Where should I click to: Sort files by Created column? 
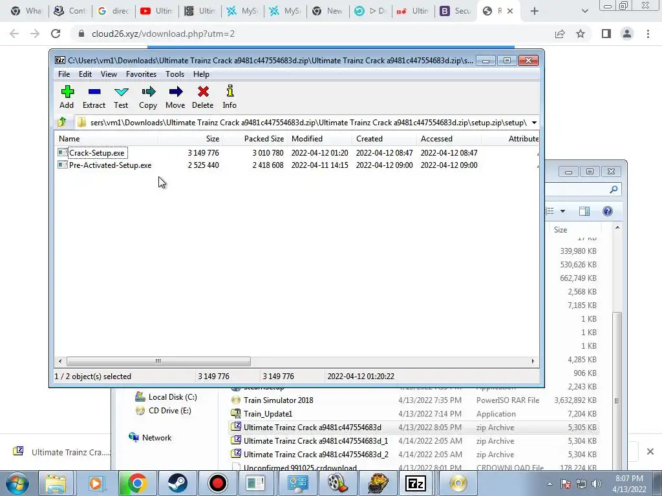pos(384,139)
